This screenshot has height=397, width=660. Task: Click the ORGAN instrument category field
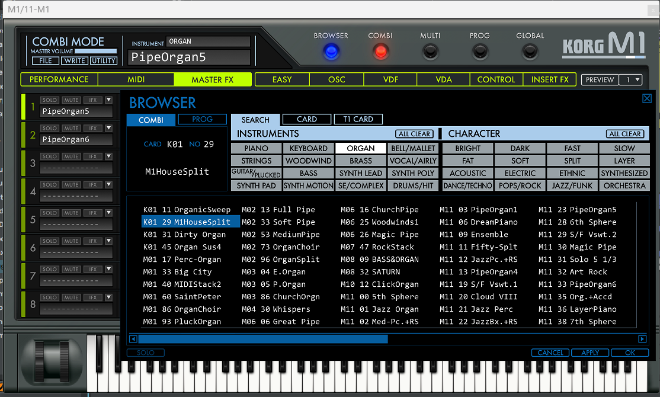tap(208, 41)
